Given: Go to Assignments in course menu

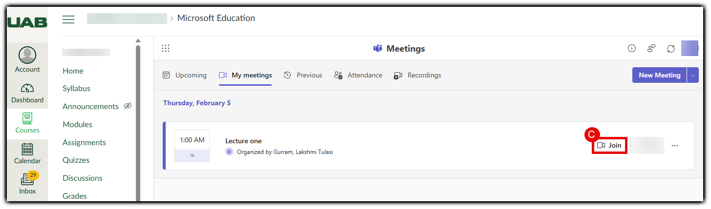Looking at the screenshot, I should pos(84,142).
